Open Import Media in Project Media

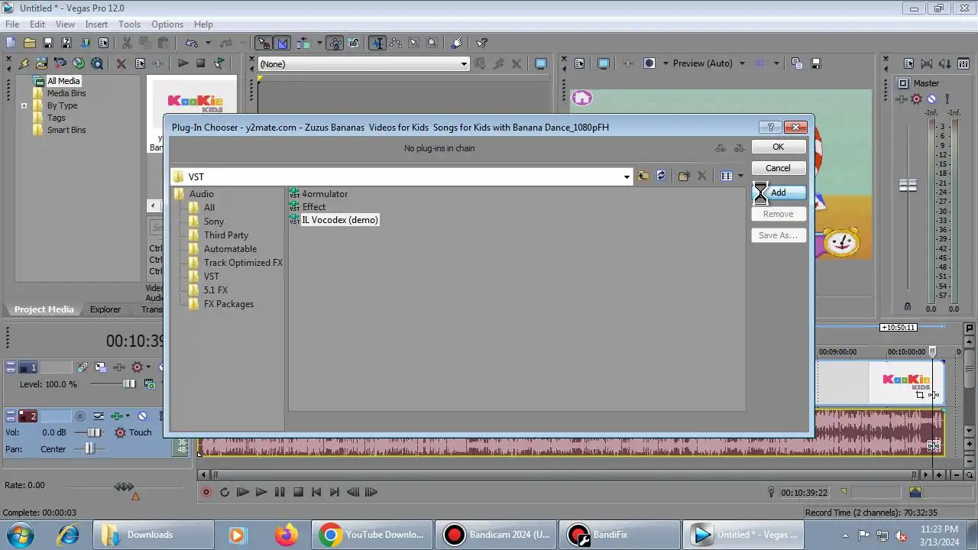click(x=41, y=63)
